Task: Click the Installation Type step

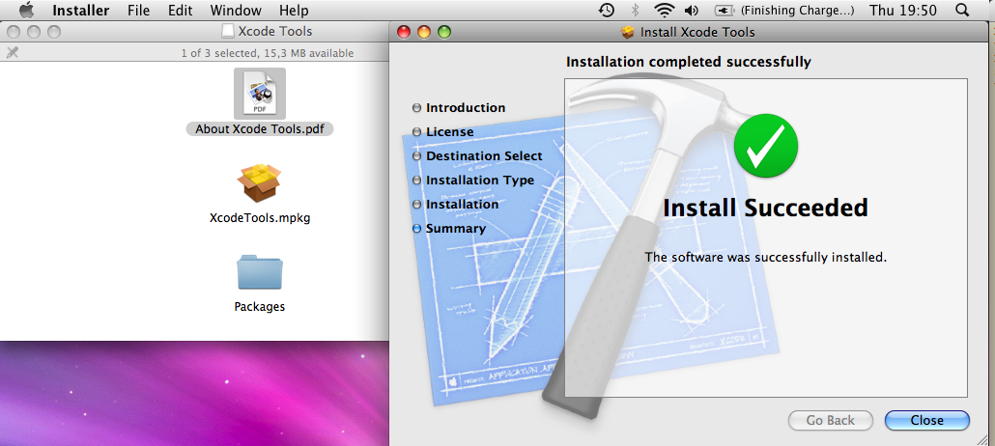Action: (x=480, y=181)
